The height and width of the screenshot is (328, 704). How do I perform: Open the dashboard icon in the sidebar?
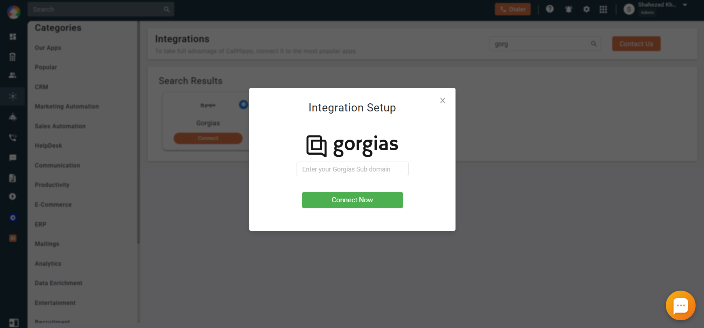click(13, 37)
